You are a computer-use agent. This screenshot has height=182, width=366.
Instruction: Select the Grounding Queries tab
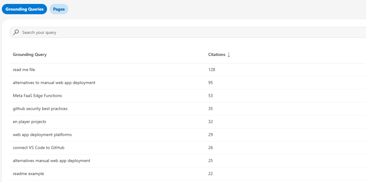[24, 9]
